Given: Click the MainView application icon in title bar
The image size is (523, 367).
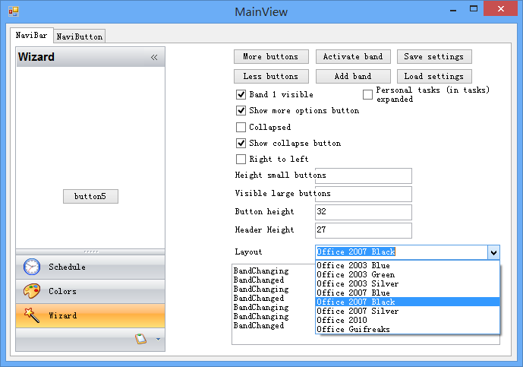Looking at the screenshot, I should (x=14, y=11).
